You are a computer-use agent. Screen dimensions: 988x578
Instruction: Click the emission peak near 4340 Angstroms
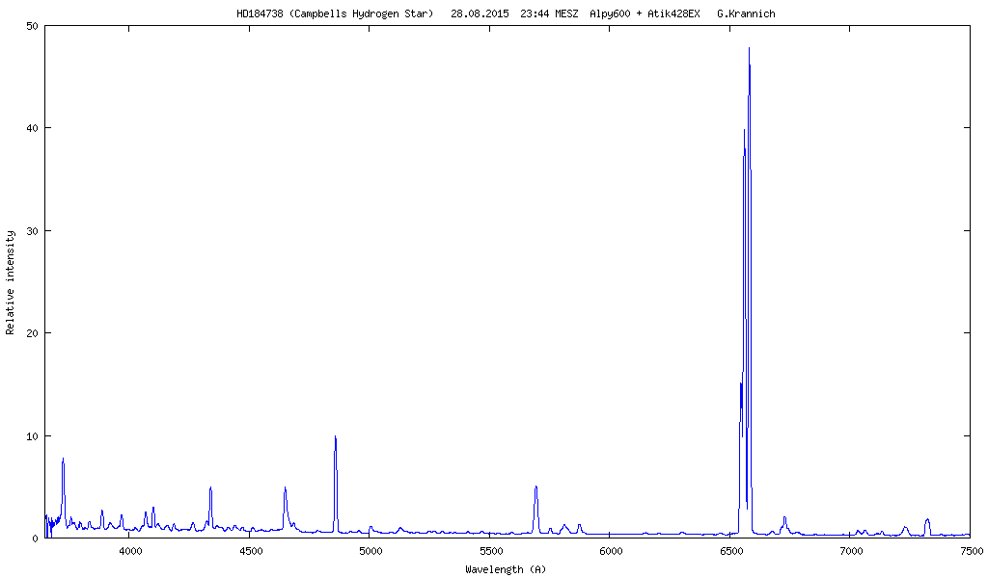[x=210, y=489]
